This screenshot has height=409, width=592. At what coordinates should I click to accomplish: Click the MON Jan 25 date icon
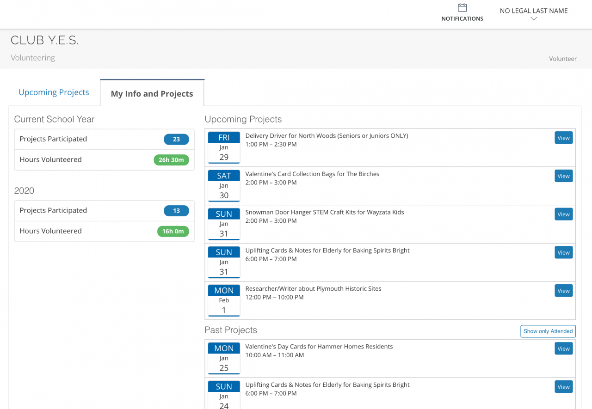click(224, 358)
